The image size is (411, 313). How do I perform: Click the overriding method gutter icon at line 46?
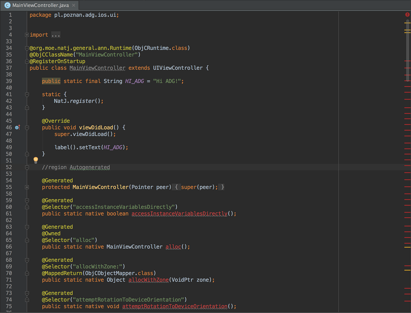click(18, 127)
